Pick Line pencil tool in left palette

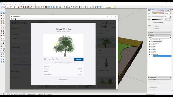[x=1, y=19]
